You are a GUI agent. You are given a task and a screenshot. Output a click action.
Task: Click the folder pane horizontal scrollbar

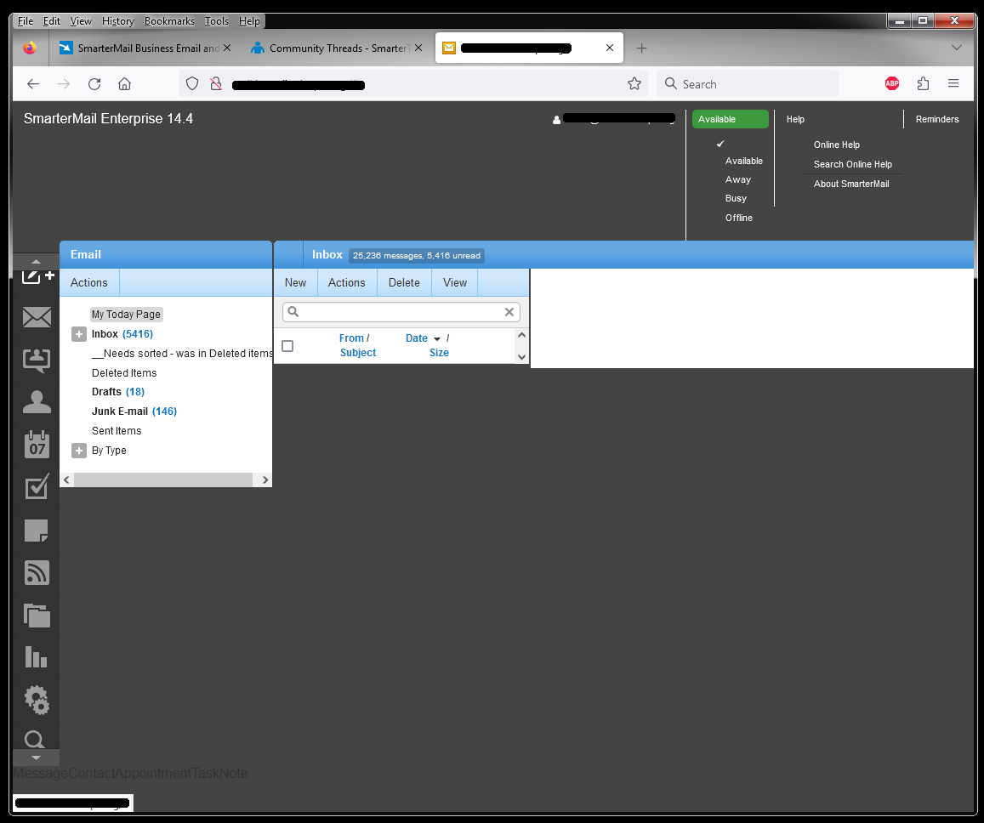163,480
